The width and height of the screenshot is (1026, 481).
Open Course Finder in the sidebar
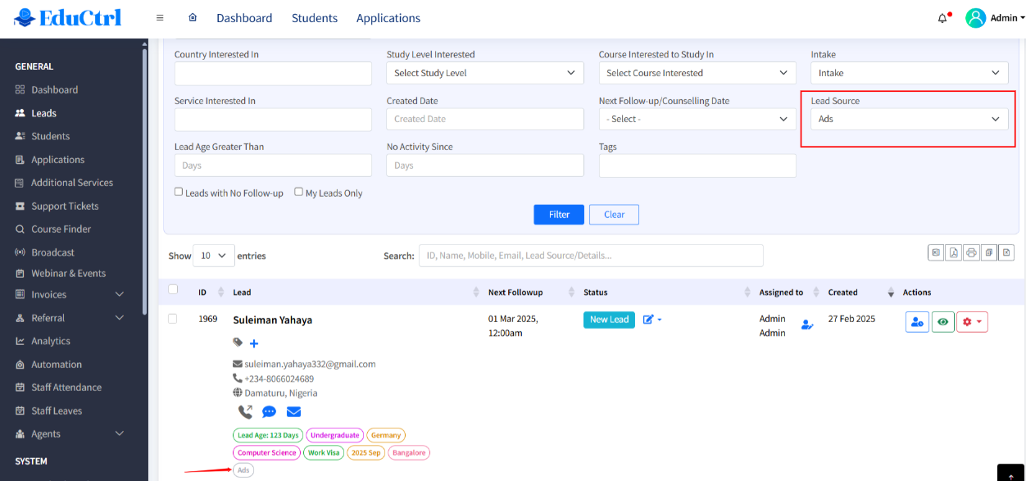pyautogui.click(x=61, y=229)
